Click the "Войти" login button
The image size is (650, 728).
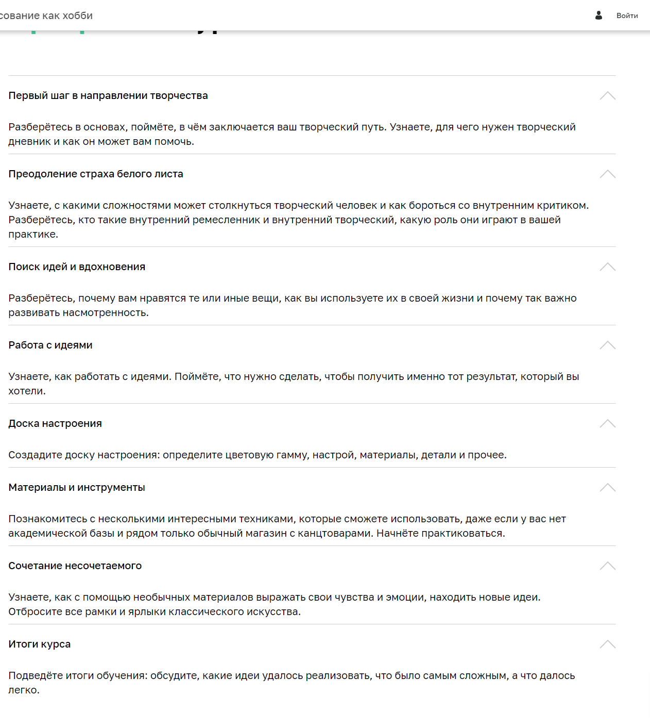tap(627, 15)
